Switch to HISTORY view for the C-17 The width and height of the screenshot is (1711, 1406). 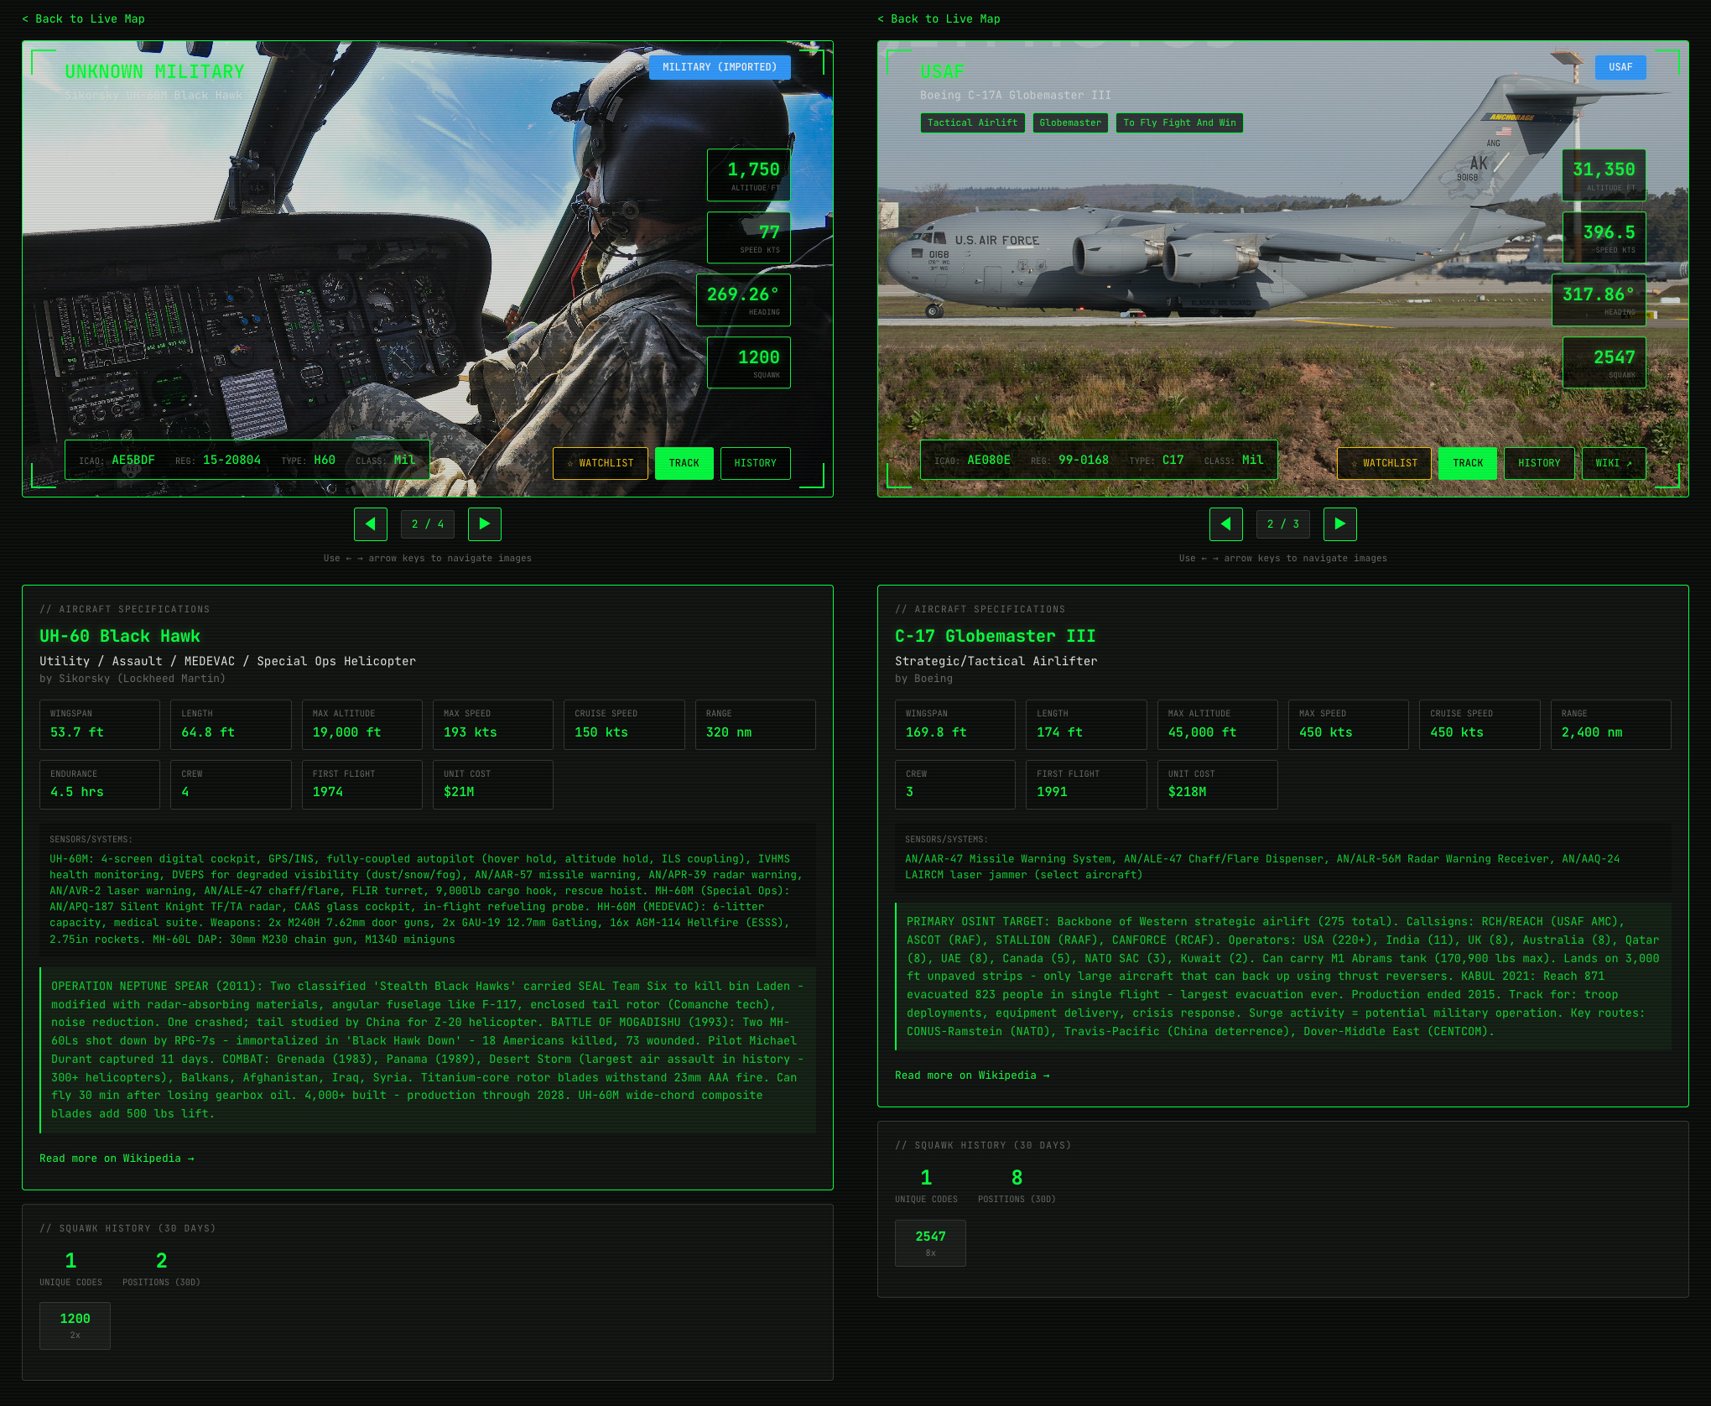[1539, 462]
